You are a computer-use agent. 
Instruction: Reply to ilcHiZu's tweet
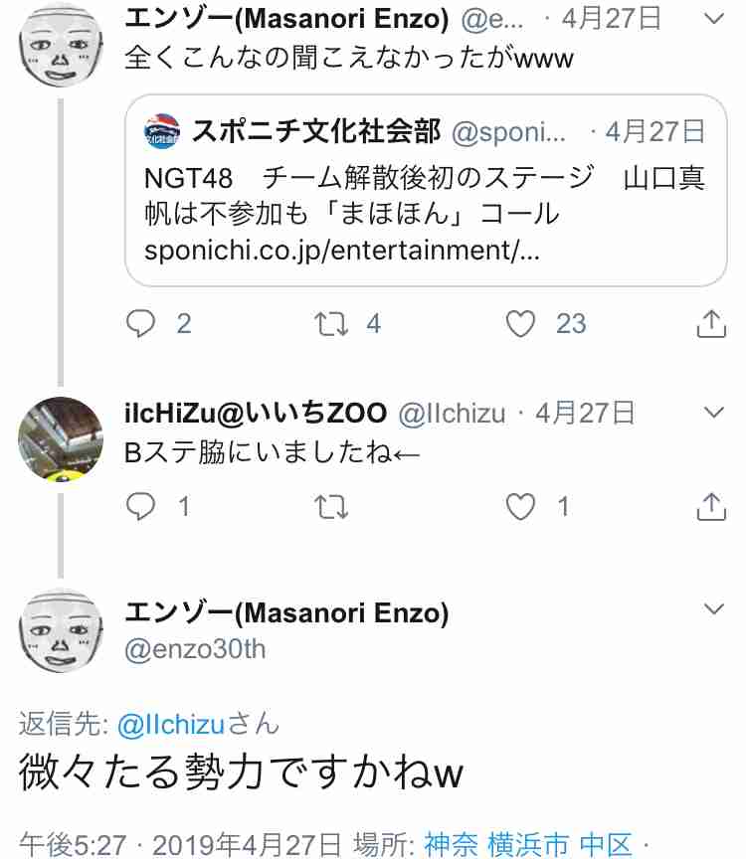[141, 506]
